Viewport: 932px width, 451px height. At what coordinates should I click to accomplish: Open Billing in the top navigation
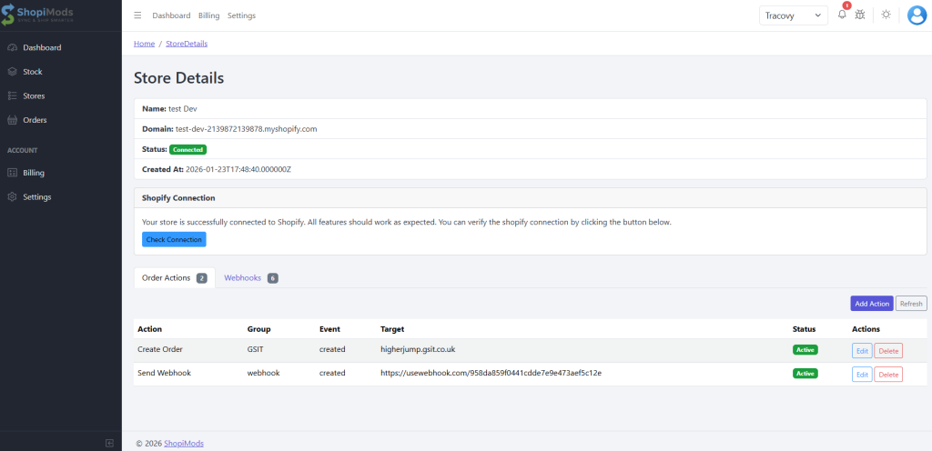208,15
